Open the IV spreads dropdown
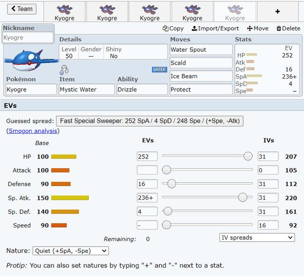This screenshot has width=304, height=276. point(257,237)
